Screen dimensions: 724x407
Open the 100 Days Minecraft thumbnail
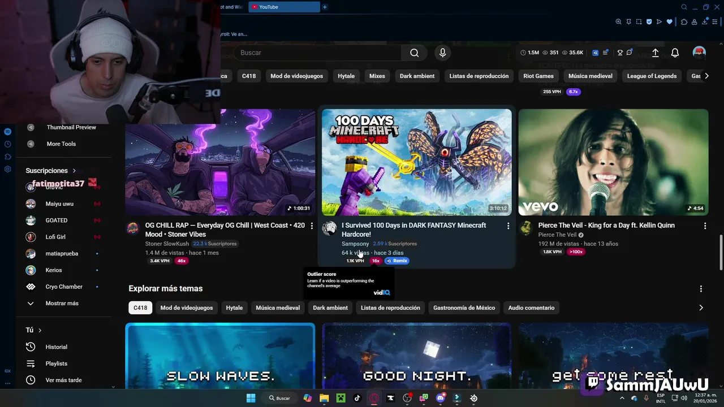click(x=417, y=162)
